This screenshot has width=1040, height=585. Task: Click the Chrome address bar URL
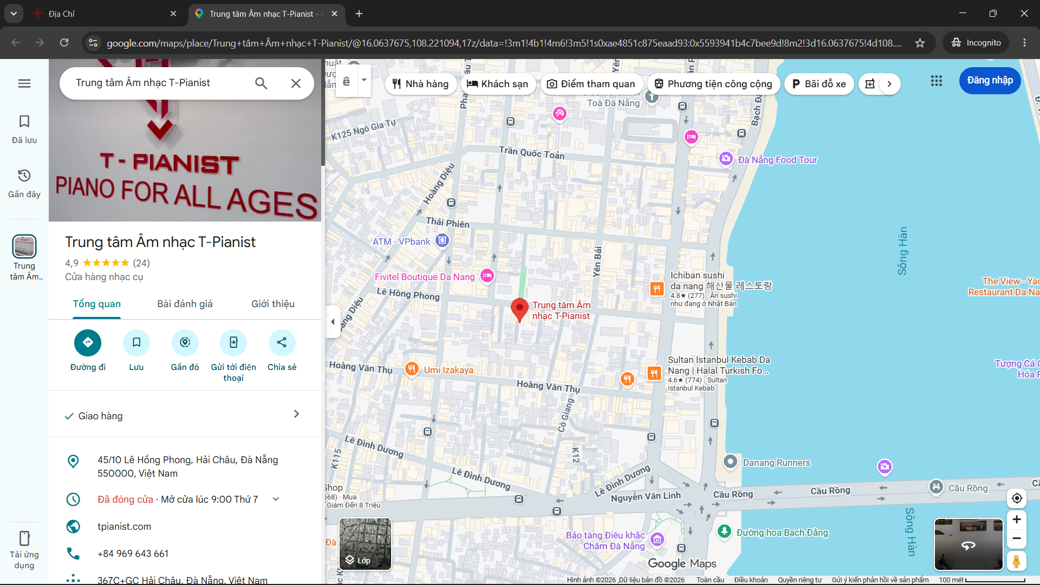[504, 43]
